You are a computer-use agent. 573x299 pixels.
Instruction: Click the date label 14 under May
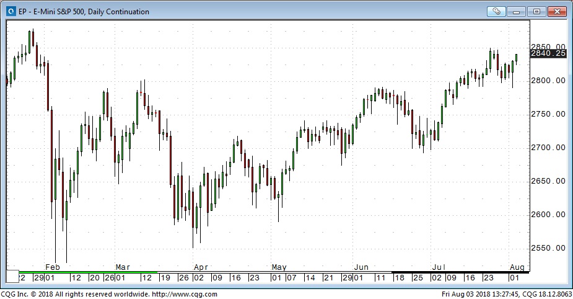[x=310, y=278]
